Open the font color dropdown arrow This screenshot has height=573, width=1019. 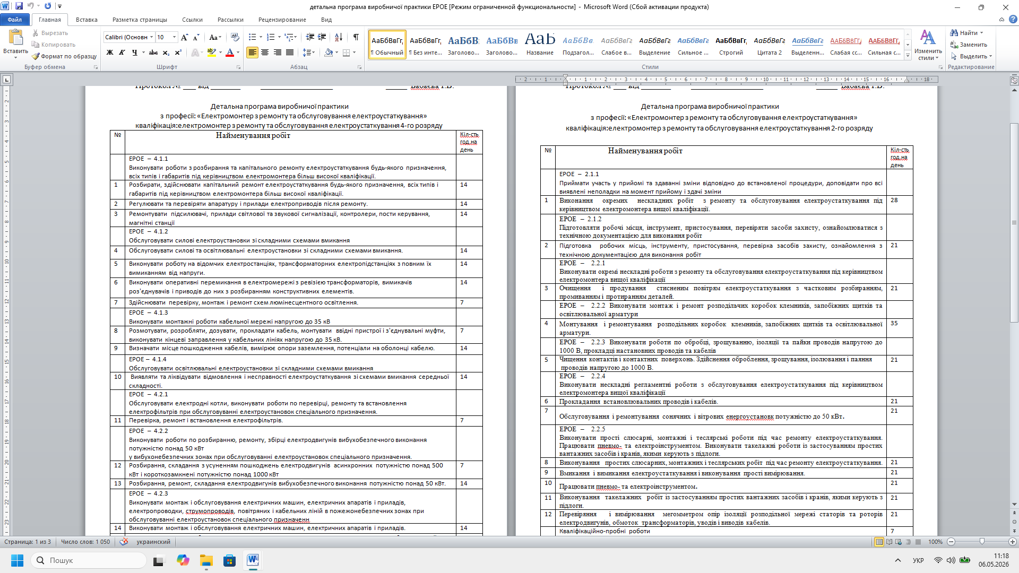point(238,53)
